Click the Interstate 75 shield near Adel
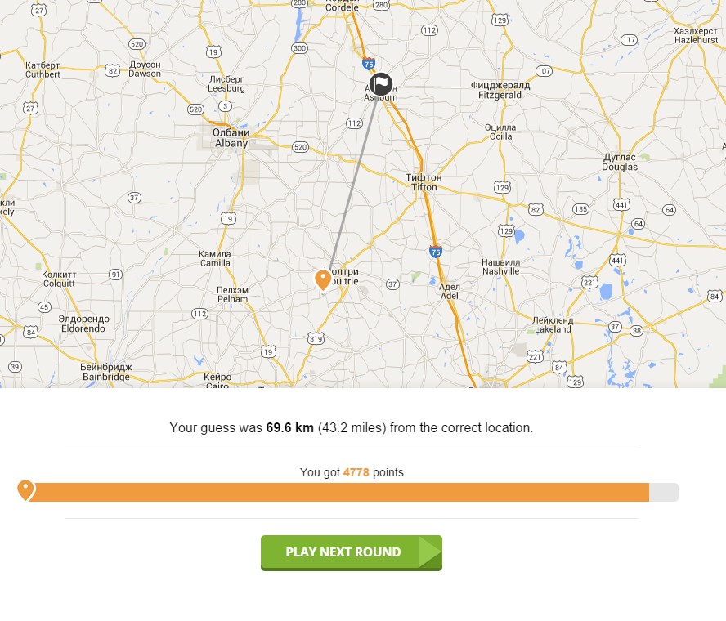Image resolution: width=726 pixels, height=621 pixels. [x=435, y=252]
